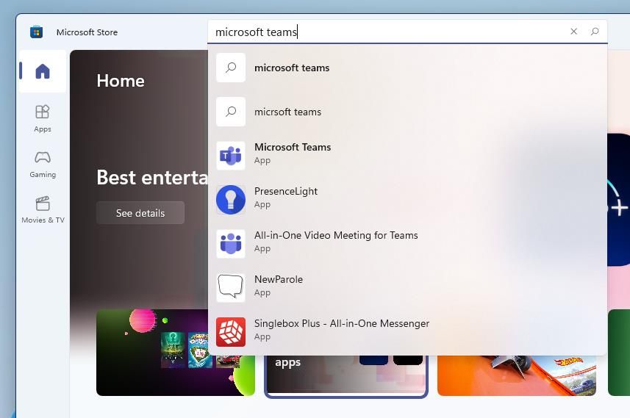Click the All-in-One Video Meeting people icon

[231, 244]
